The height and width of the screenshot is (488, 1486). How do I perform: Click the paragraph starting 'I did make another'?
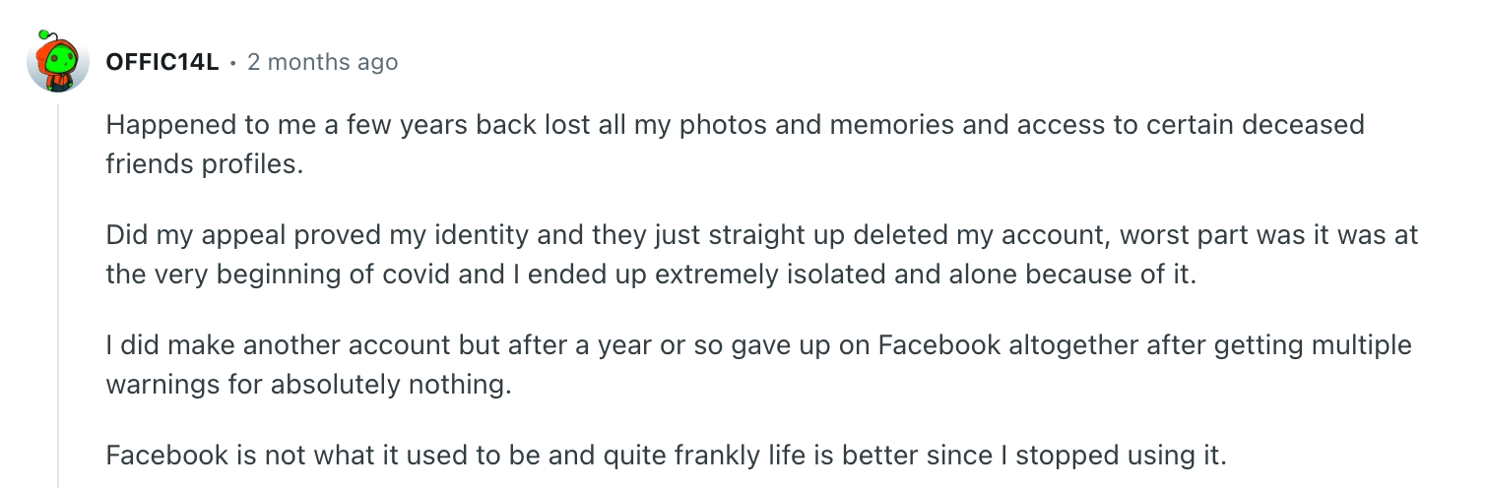click(758, 365)
